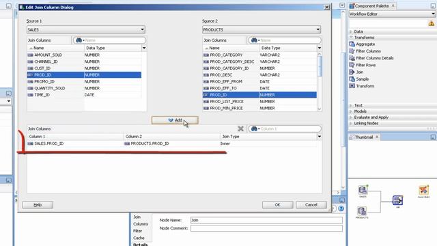The image size is (437, 246).
Task: Open the Source 2 column header options arrow
Action: [320, 48]
